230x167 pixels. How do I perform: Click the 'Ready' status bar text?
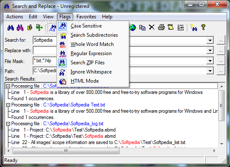pyautogui.click(x=11, y=160)
